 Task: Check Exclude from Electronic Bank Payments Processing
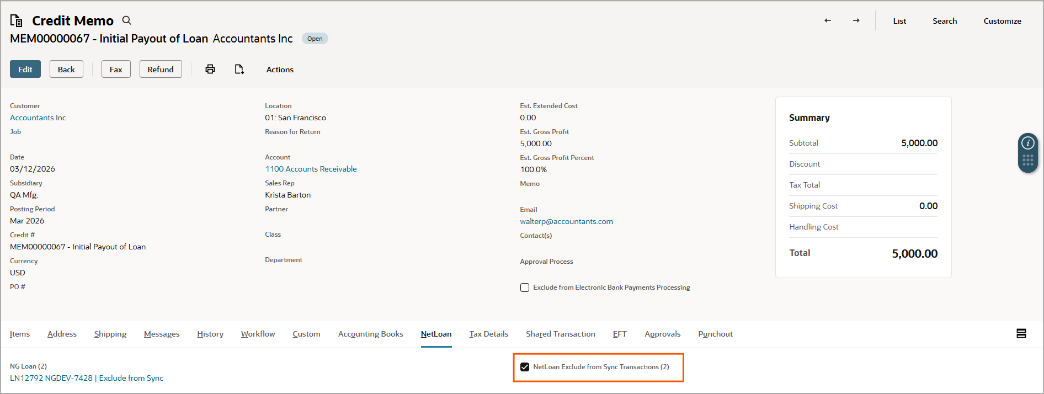click(x=525, y=287)
